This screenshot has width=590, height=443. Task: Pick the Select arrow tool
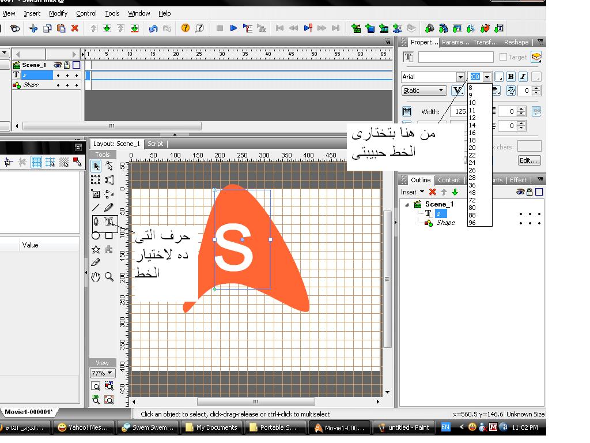pos(96,166)
